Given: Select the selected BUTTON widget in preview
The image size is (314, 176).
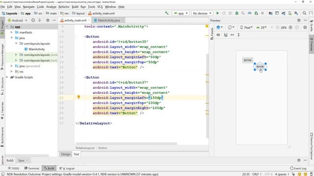Looking at the screenshot, I should pyautogui.click(x=260, y=66).
